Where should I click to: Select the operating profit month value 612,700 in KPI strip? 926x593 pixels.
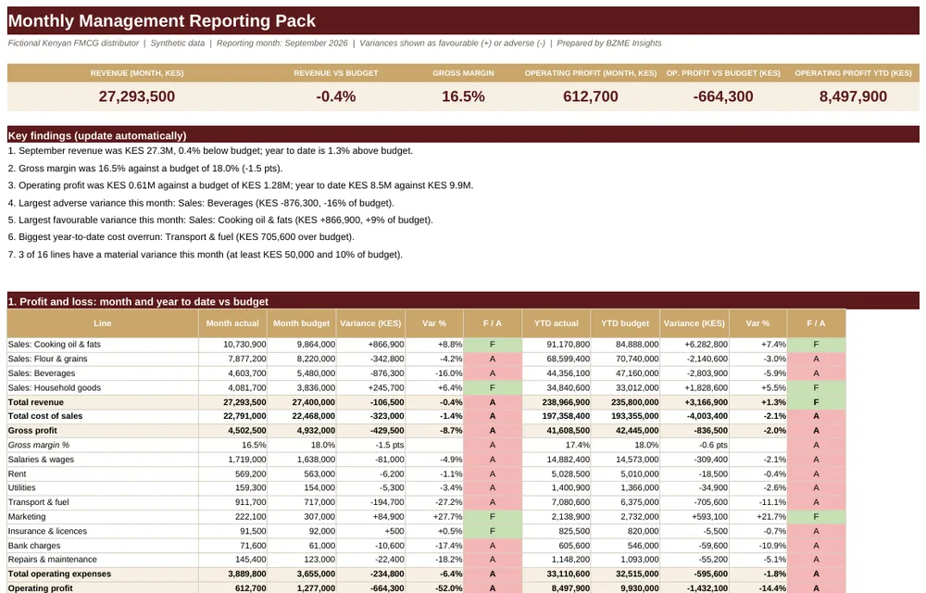590,96
